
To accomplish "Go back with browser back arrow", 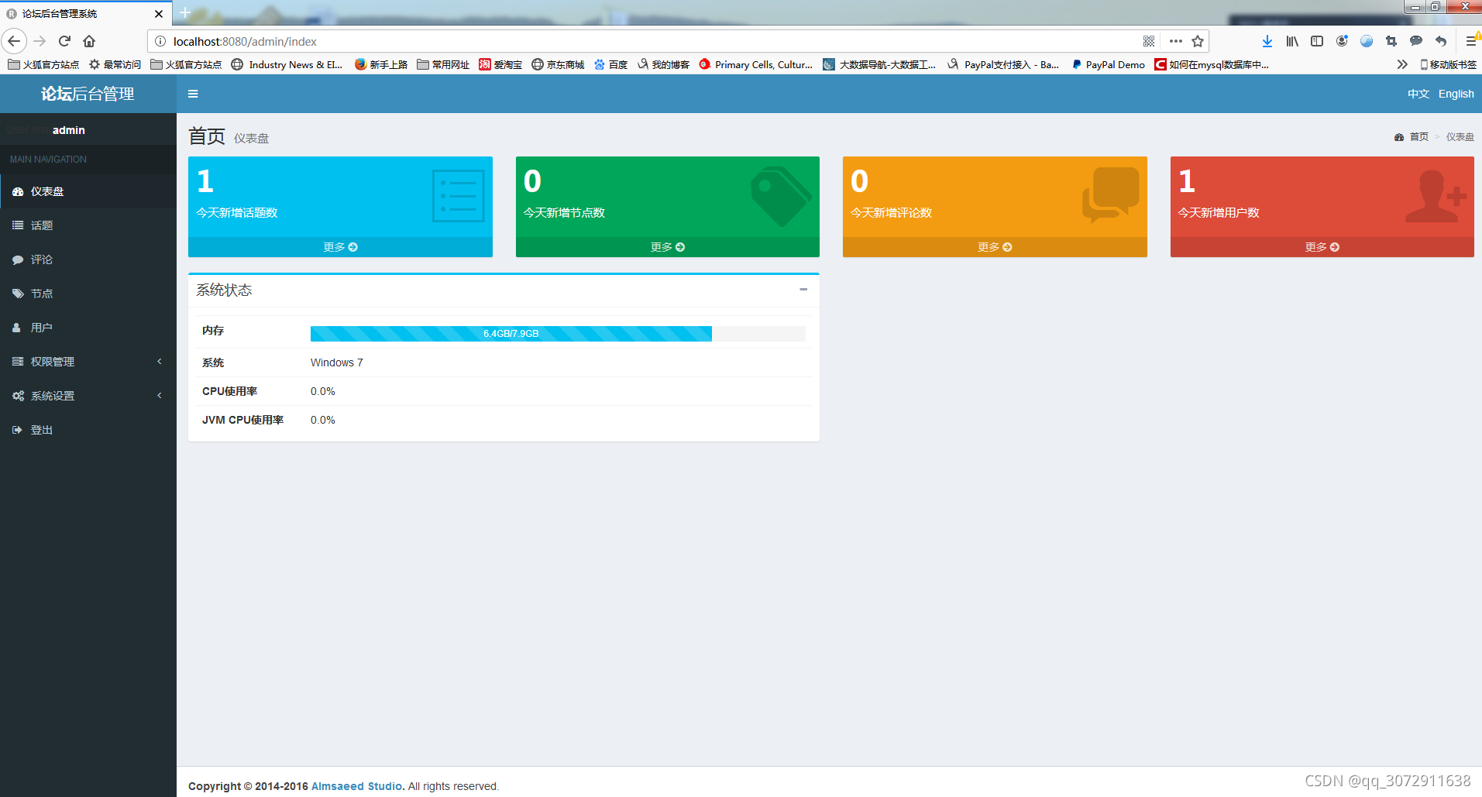I will 14,41.
